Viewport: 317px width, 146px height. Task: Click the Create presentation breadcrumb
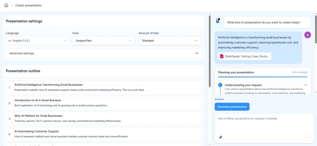point(28,5)
